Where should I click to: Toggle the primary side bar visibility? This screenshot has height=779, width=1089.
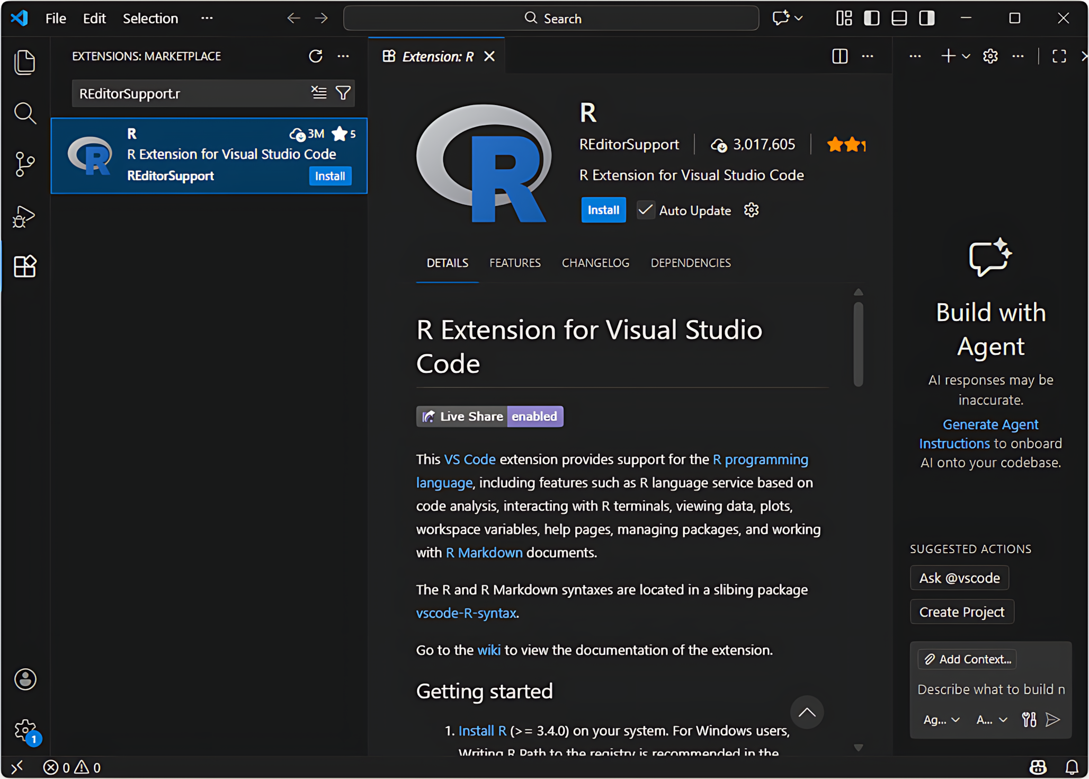pyautogui.click(x=871, y=19)
